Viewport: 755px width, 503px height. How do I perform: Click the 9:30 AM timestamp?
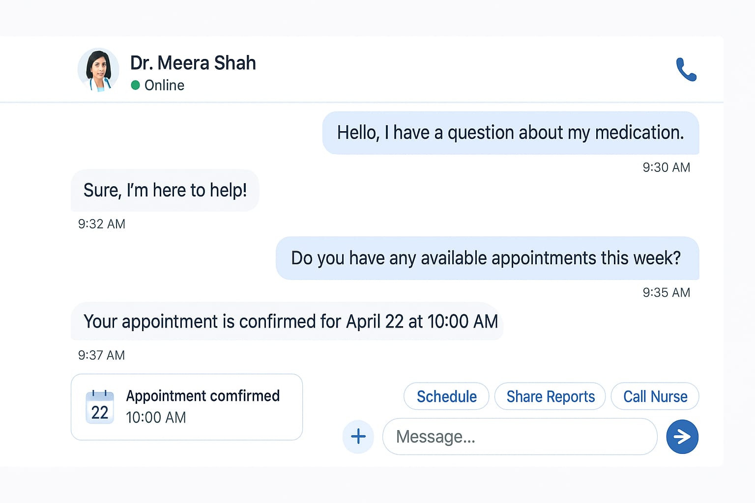coord(666,168)
